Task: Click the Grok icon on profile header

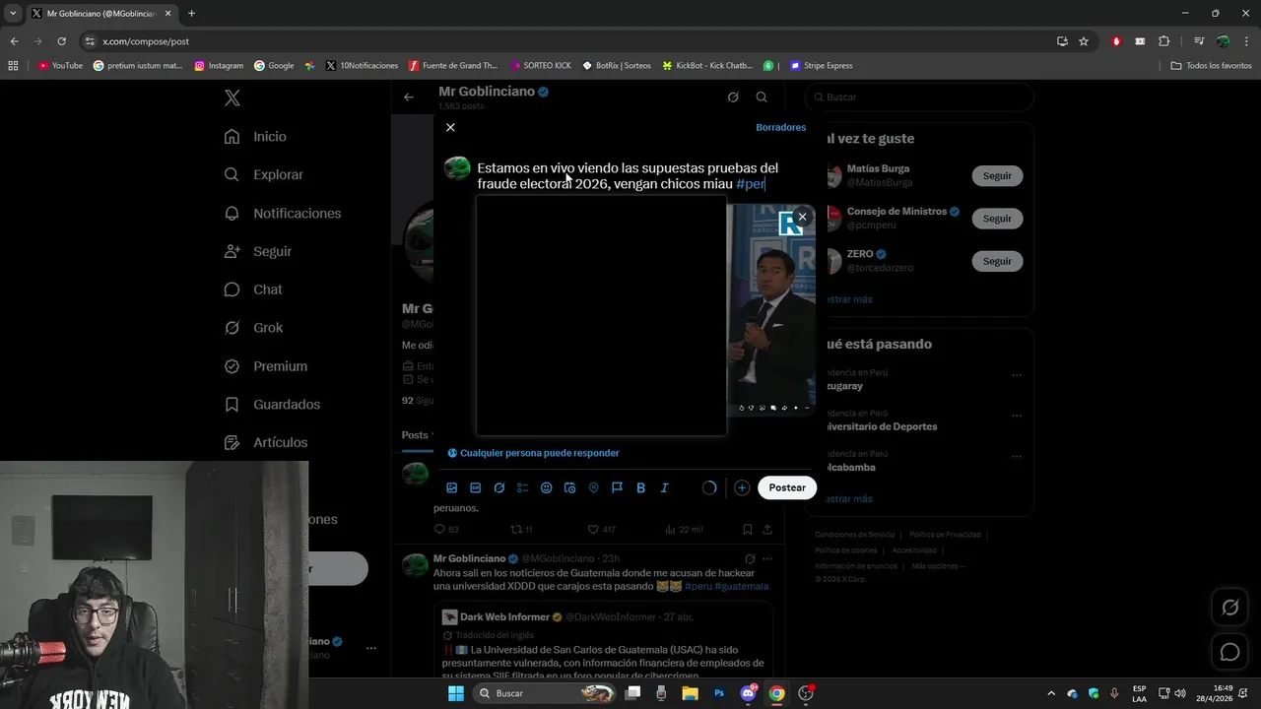Action: (733, 97)
